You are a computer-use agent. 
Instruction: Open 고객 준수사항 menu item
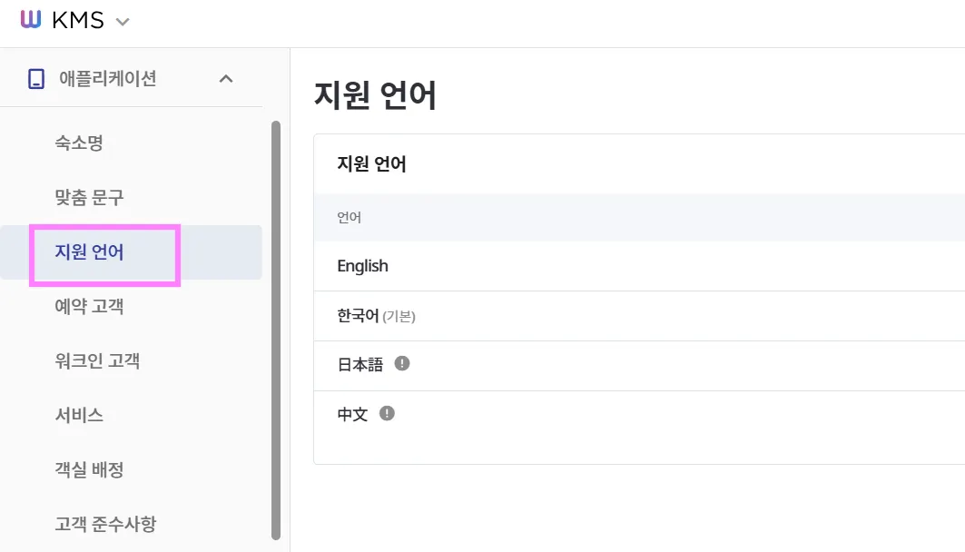pyautogui.click(x=105, y=524)
